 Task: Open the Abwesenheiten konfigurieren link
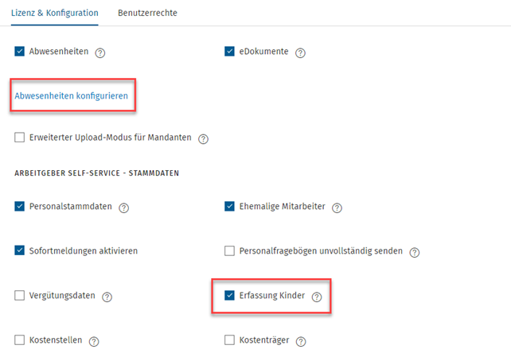coord(72,95)
